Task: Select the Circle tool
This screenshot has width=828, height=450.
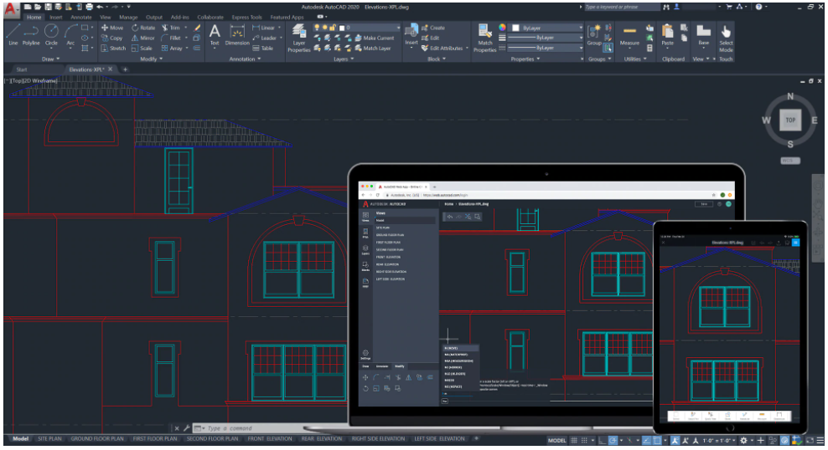Action: point(51,35)
